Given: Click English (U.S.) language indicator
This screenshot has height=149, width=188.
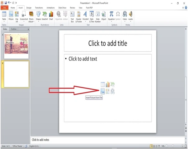Looking at the screenshot, I should pos(34,146).
